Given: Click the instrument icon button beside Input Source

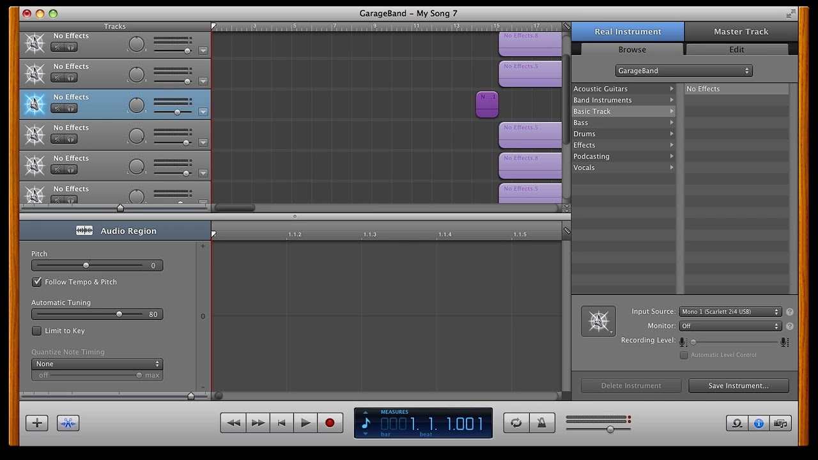Looking at the screenshot, I should (598, 321).
